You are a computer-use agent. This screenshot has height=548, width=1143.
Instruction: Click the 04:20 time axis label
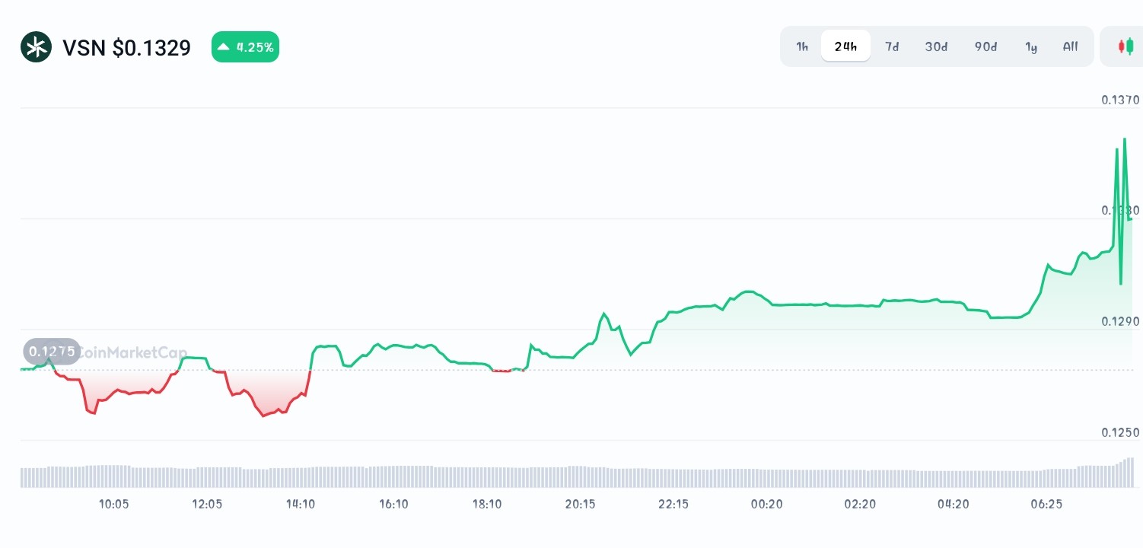coord(953,505)
